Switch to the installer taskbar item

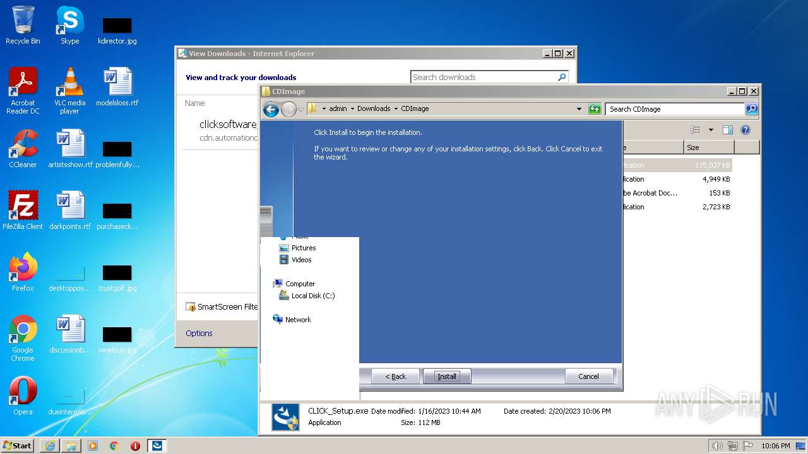point(157,446)
